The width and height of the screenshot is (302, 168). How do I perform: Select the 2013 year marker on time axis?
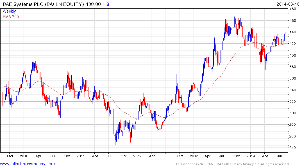pos(194,156)
